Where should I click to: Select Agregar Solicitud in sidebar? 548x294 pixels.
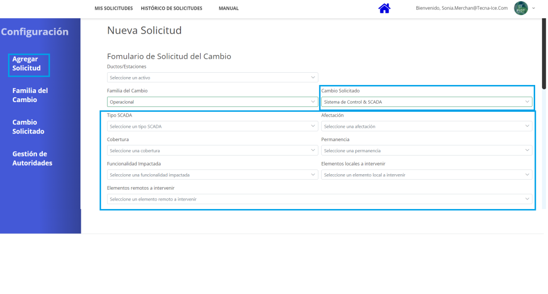coord(27,64)
